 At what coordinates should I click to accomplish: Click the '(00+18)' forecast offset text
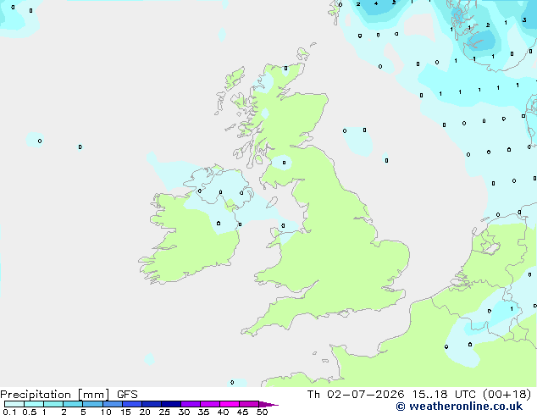(x=507, y=395)
